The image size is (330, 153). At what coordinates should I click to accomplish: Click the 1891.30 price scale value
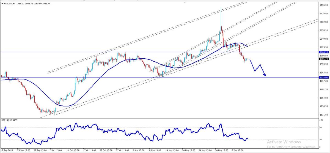[x=324, y=89]
